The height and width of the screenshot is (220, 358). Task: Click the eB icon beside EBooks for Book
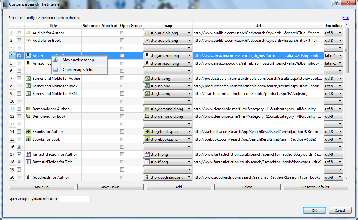28,139
